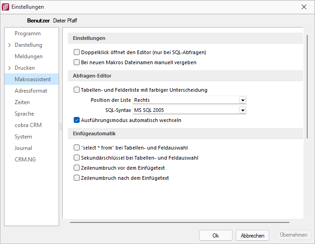The height and width of the screenshot is (244, 315).
Task: Check Bei neuen Makros Dateinamen manuell vergeben
Action: click(76, 62)
